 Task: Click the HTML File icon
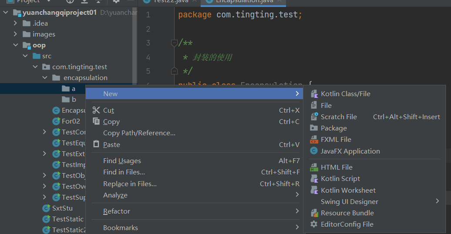[x=314, y=167]
